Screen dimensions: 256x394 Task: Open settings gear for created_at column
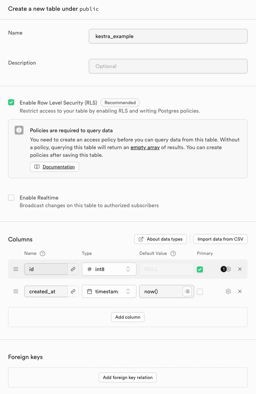click(228, 292)
